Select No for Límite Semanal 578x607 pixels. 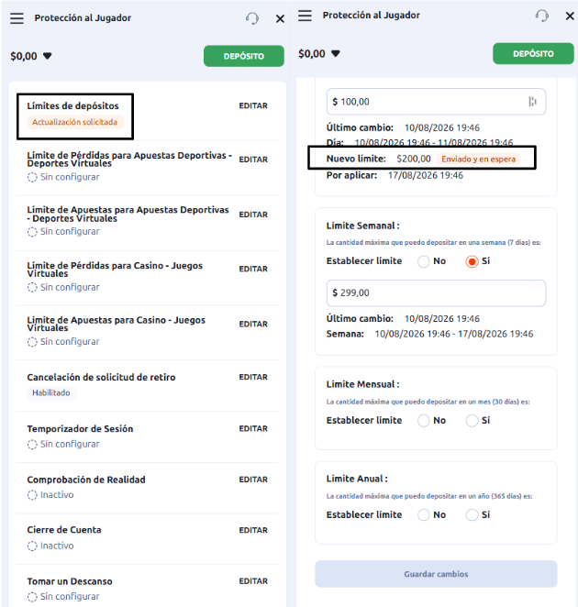424,261
